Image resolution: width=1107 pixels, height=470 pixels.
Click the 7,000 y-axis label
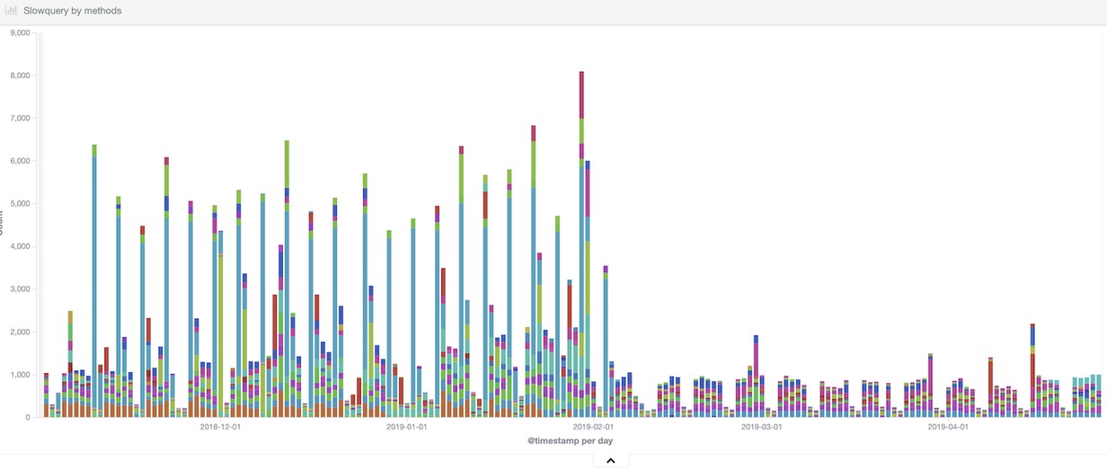click(x=19, y=119)
